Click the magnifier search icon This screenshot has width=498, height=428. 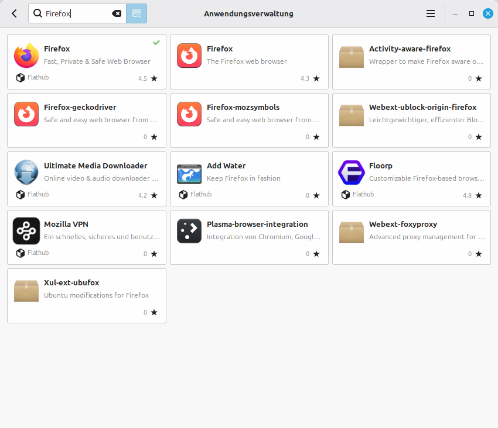tap(38, 13)
